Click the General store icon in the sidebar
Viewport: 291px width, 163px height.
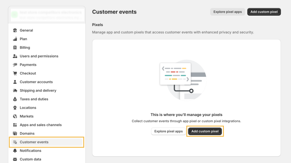pos(15,30)
